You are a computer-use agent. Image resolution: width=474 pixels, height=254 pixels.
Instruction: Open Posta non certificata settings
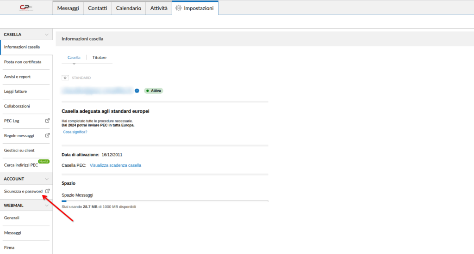pos(23,62)
